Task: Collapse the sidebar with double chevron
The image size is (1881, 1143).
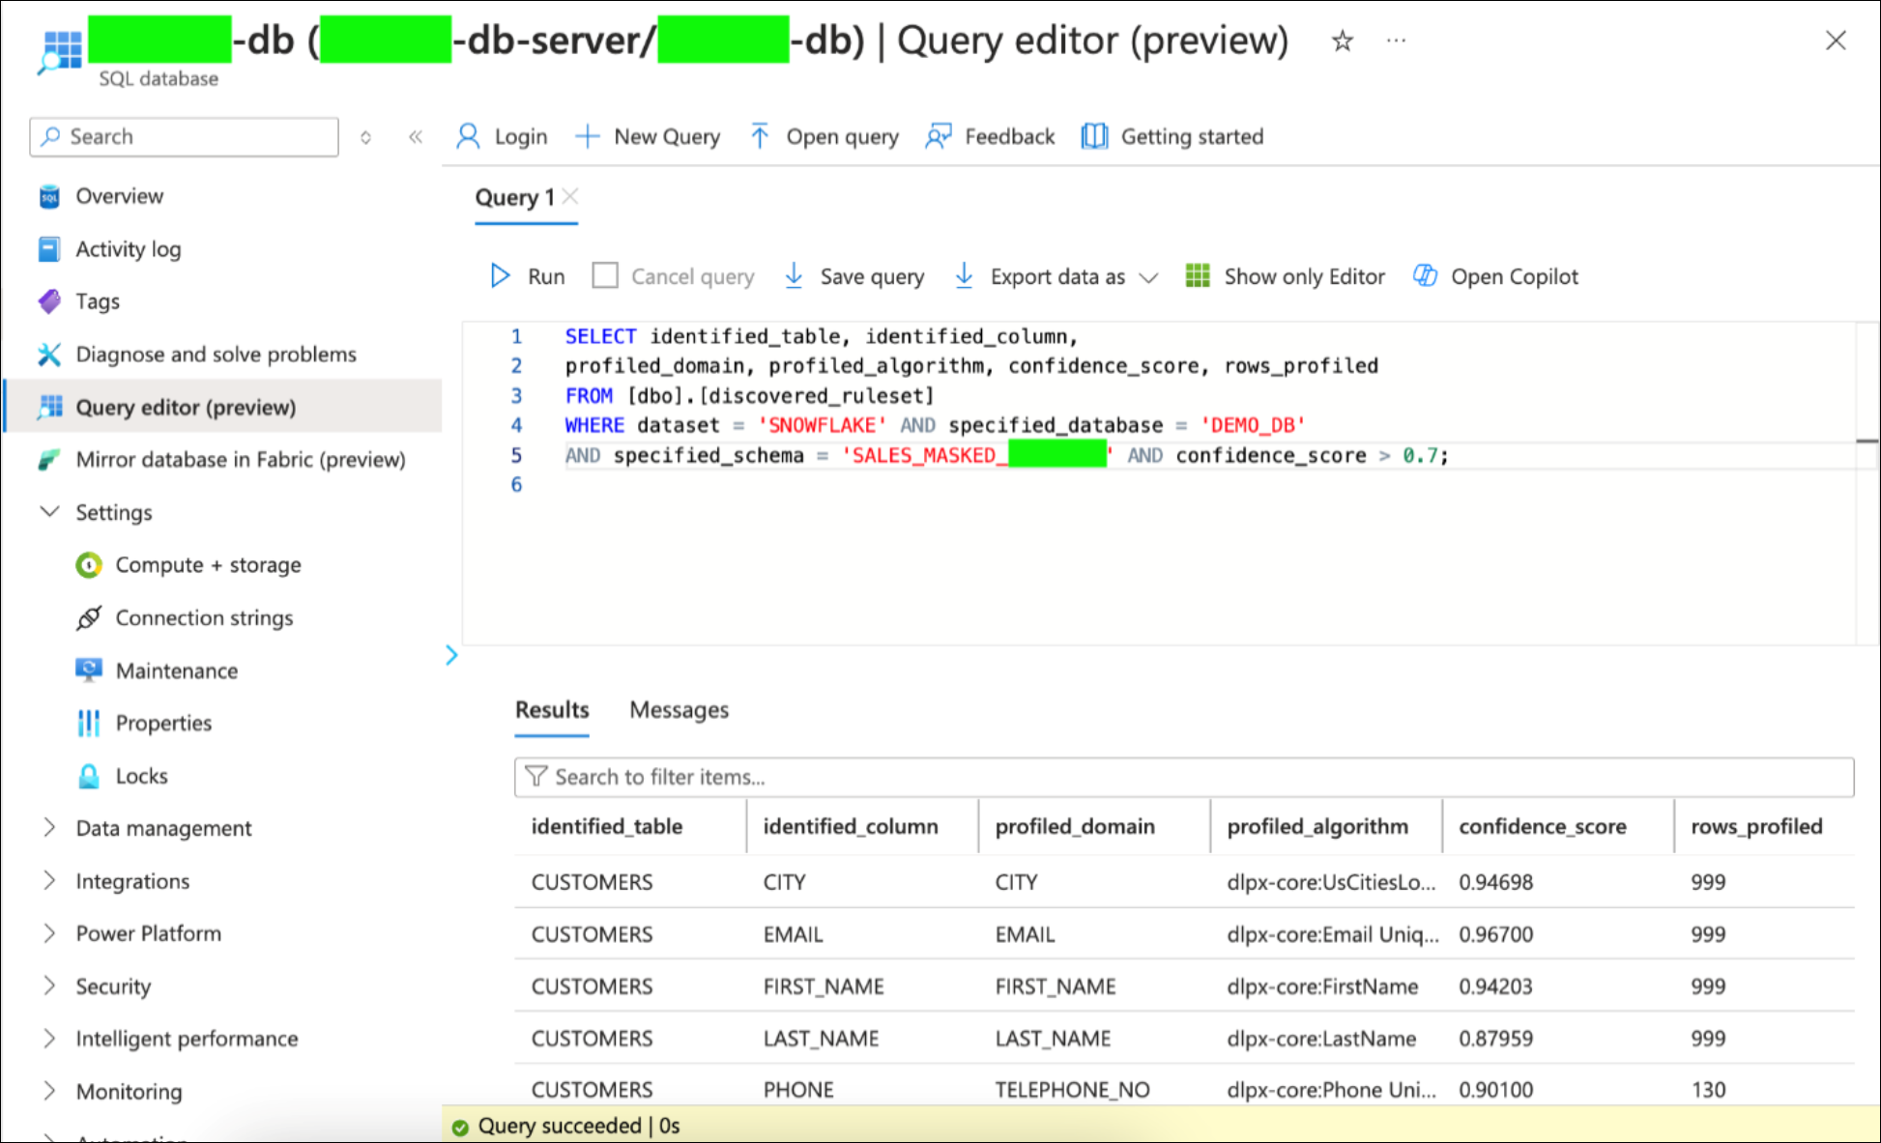Action: pos(416,136)
